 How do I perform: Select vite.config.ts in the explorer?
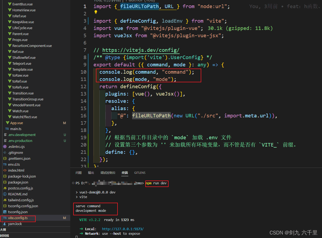click(18, 218)
